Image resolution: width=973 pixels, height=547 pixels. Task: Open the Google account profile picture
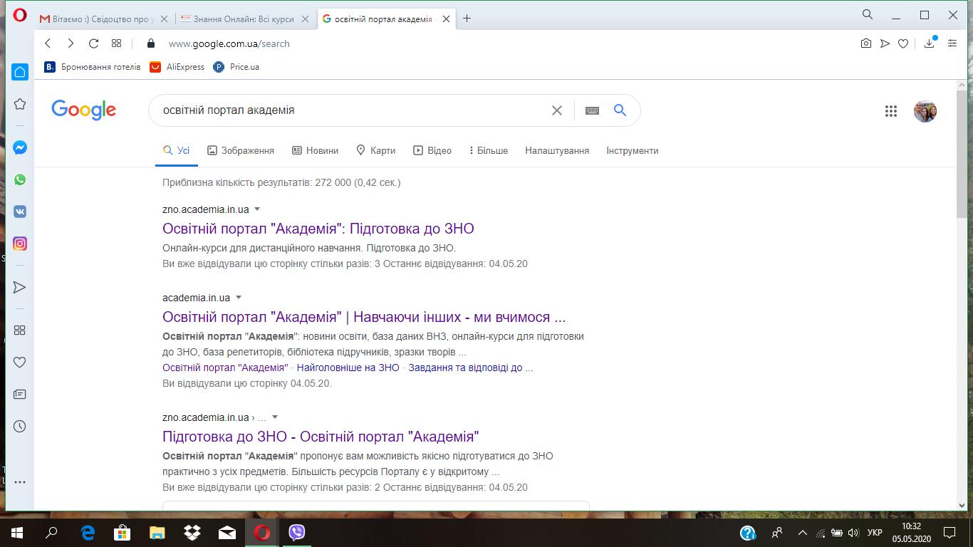click(x=925, y=110)
